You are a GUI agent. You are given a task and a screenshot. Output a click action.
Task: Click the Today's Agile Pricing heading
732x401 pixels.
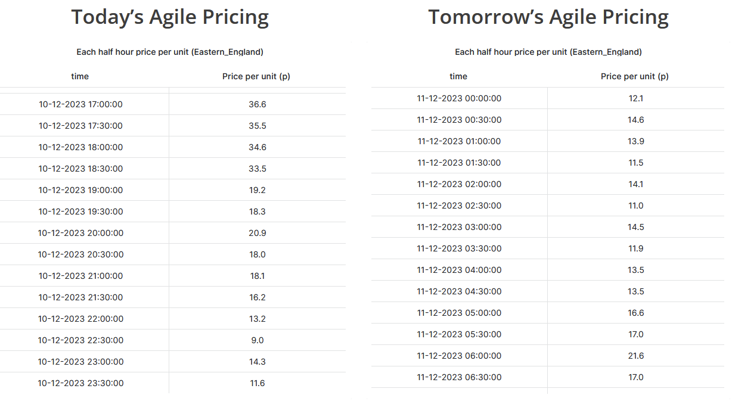pyautogui.click(x=170, y=17)
